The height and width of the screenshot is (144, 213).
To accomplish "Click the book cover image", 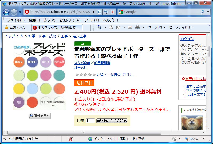I will pyautogui.click(x=40, y=76).
